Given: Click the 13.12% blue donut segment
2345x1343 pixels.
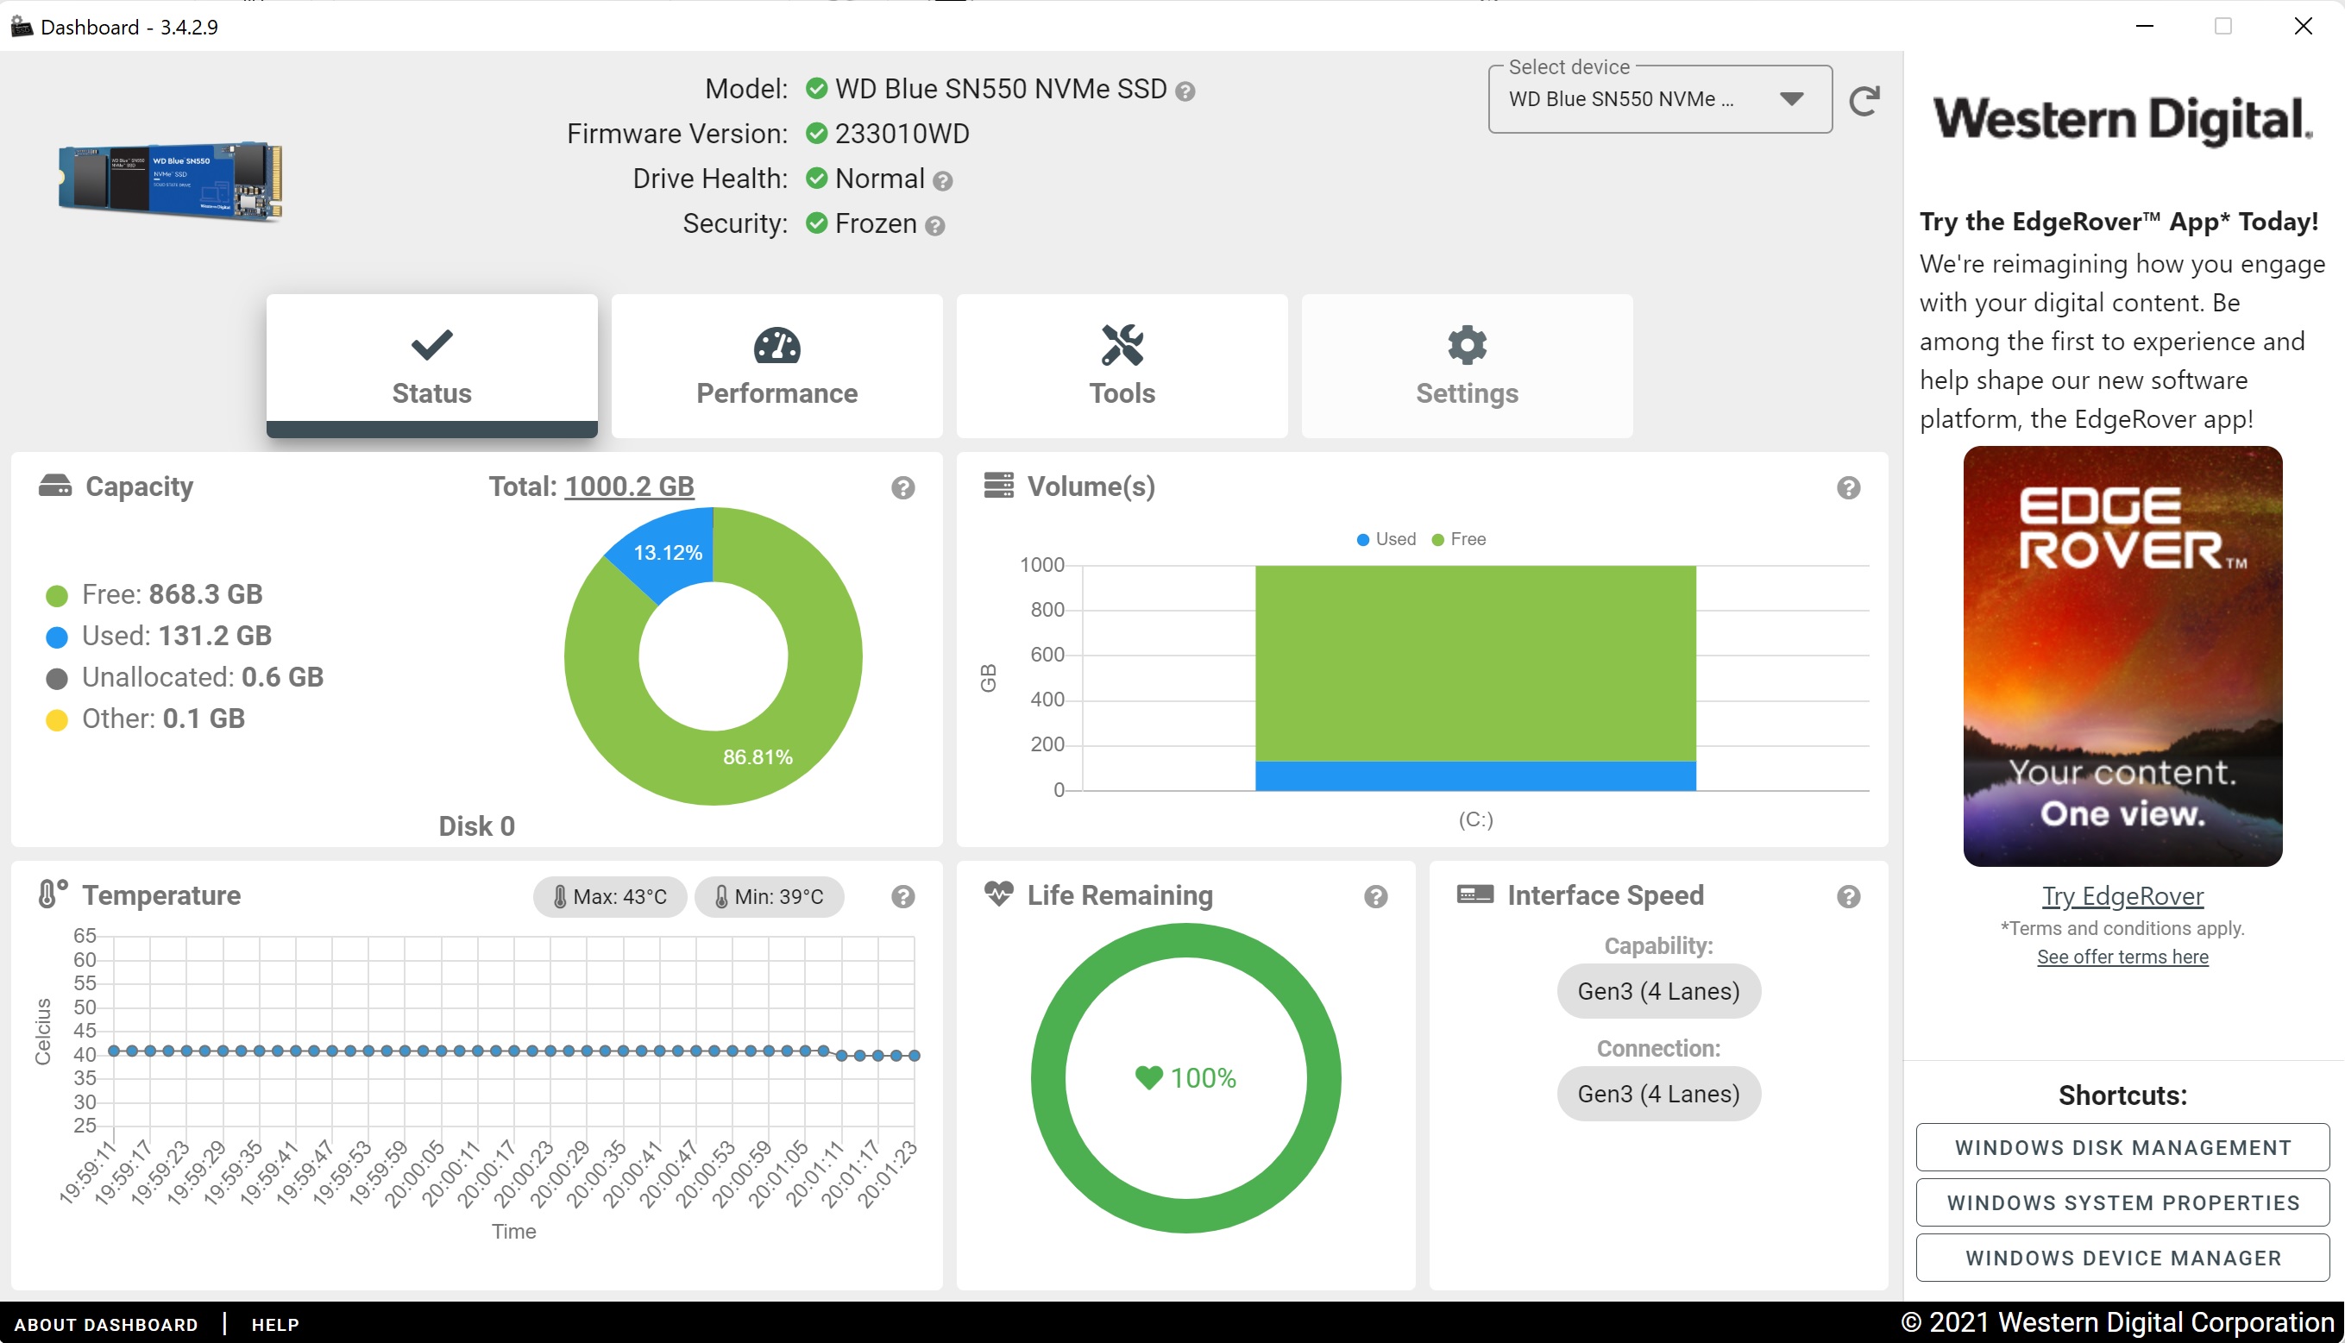Looking at the screenshot, I should [x=668, y=553].
